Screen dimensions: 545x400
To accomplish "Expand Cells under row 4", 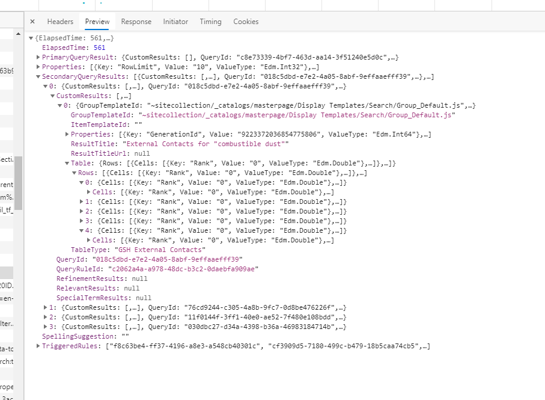I will coord(88,240).
